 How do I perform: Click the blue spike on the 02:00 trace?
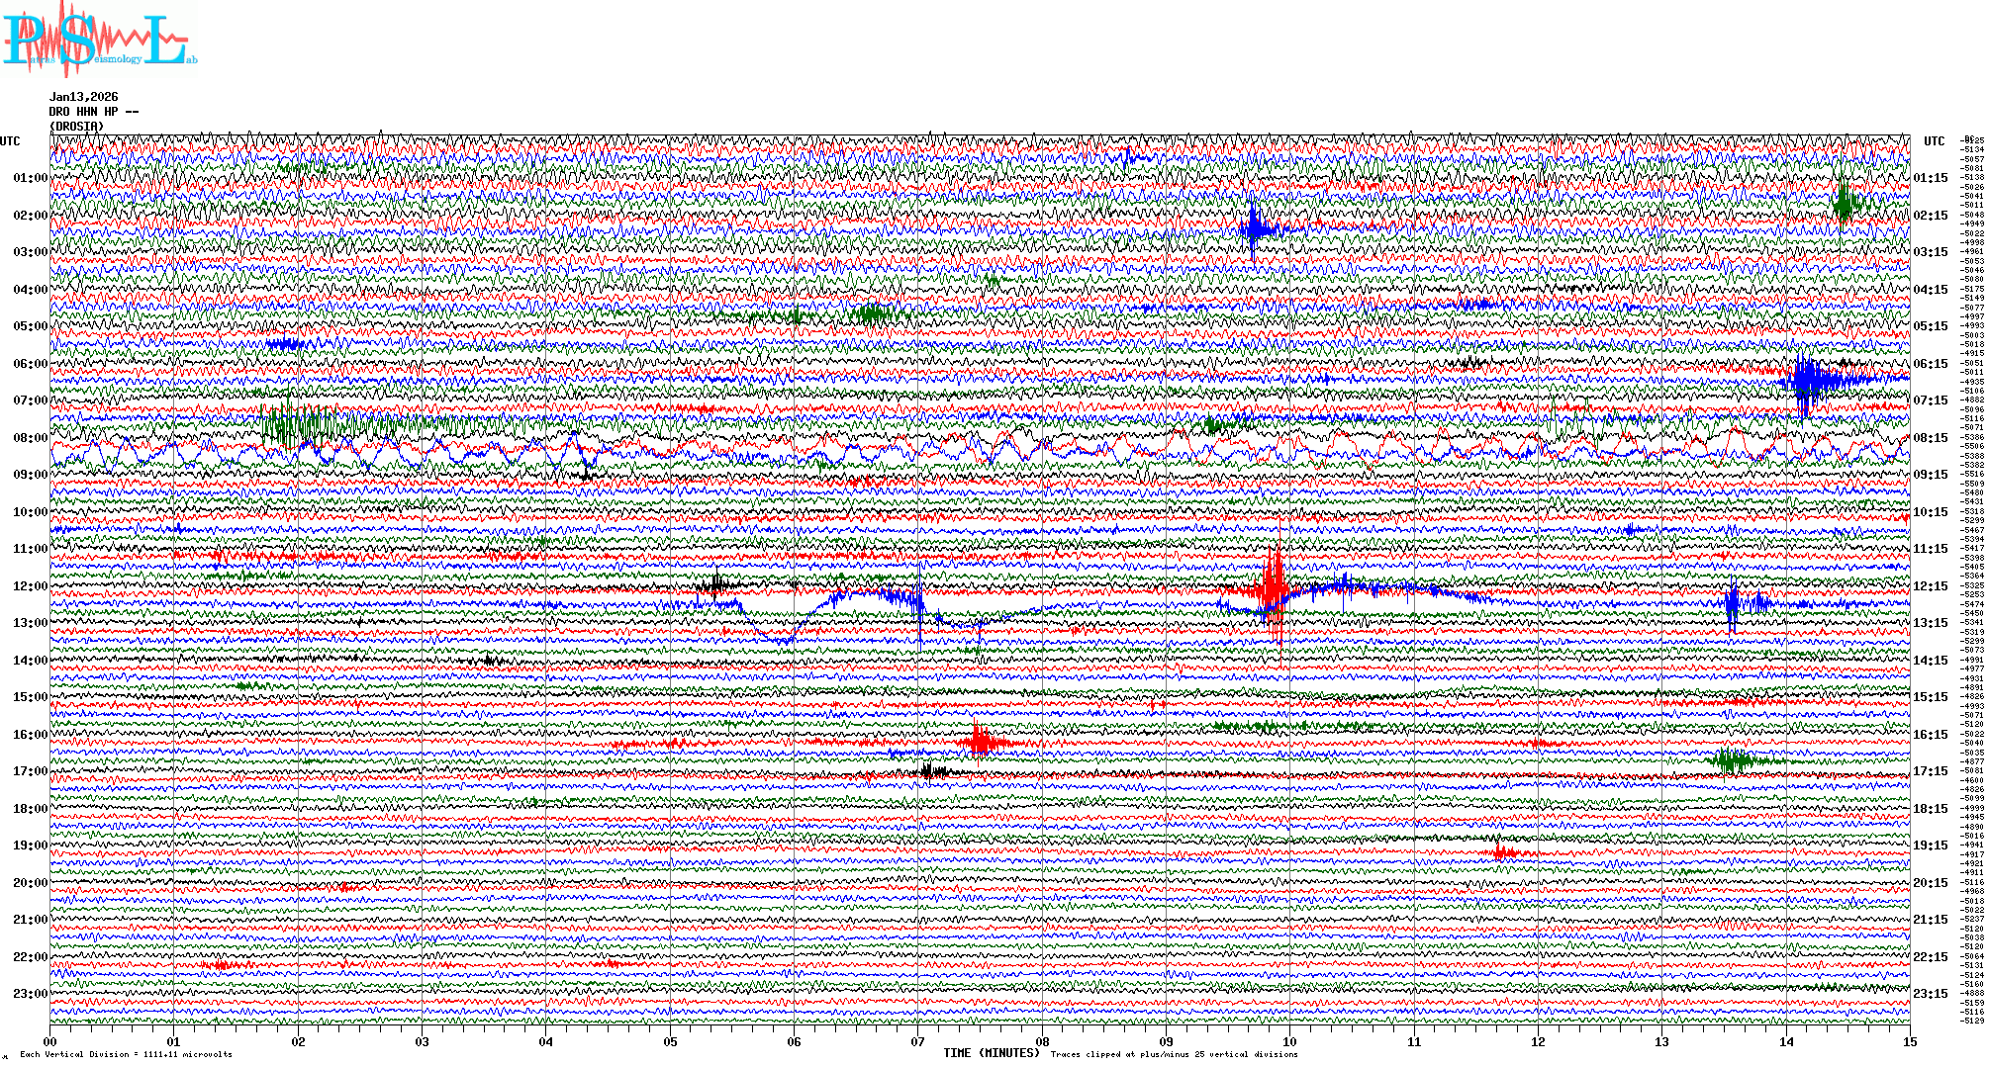coord(1255,229)
